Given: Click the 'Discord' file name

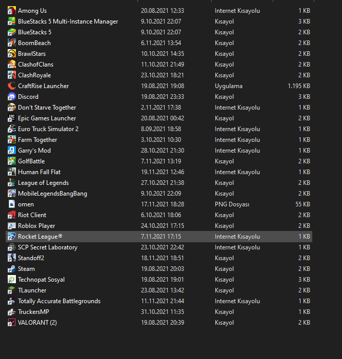Looking at the screenshot, I should pos(28,97).
